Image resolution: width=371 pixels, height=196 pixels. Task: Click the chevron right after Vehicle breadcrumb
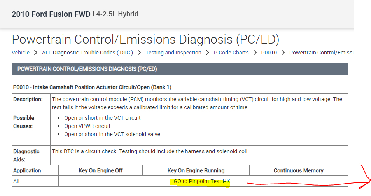point(36,52)
